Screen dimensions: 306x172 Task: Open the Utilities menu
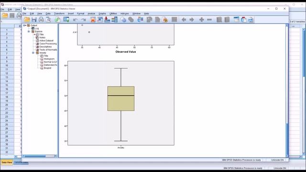(x=113, y=14)
